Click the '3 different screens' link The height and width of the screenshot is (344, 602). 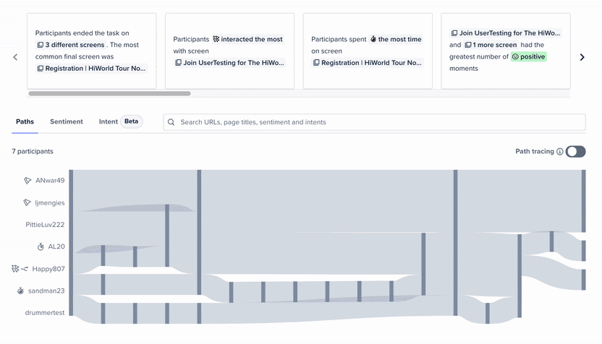click(72, 45)
